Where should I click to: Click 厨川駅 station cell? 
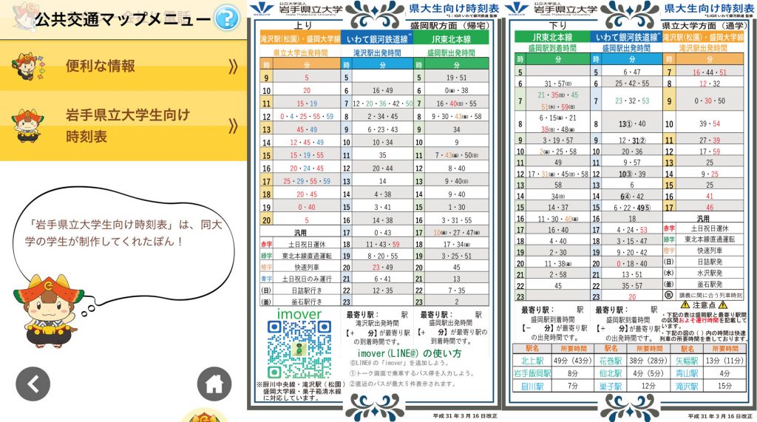[x=532, y=386]
